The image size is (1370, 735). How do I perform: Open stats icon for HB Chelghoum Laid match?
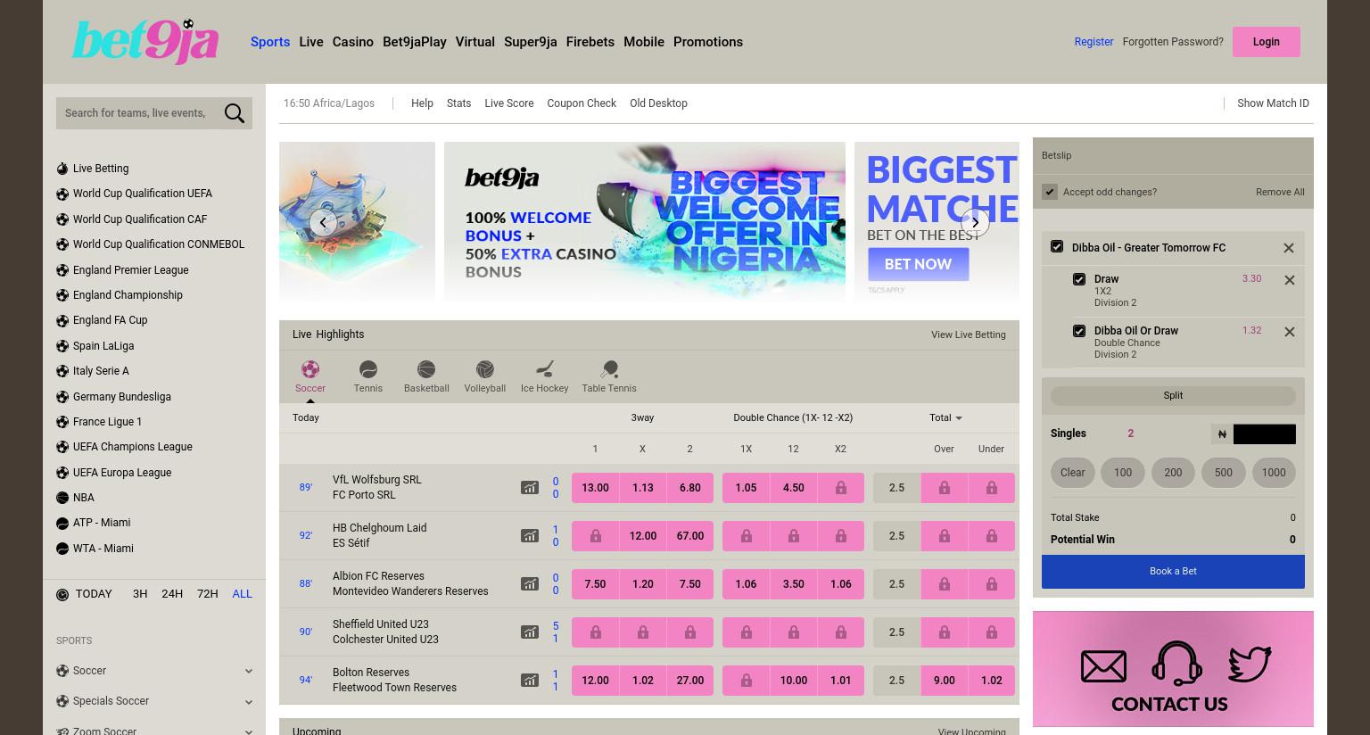[530, 536]
